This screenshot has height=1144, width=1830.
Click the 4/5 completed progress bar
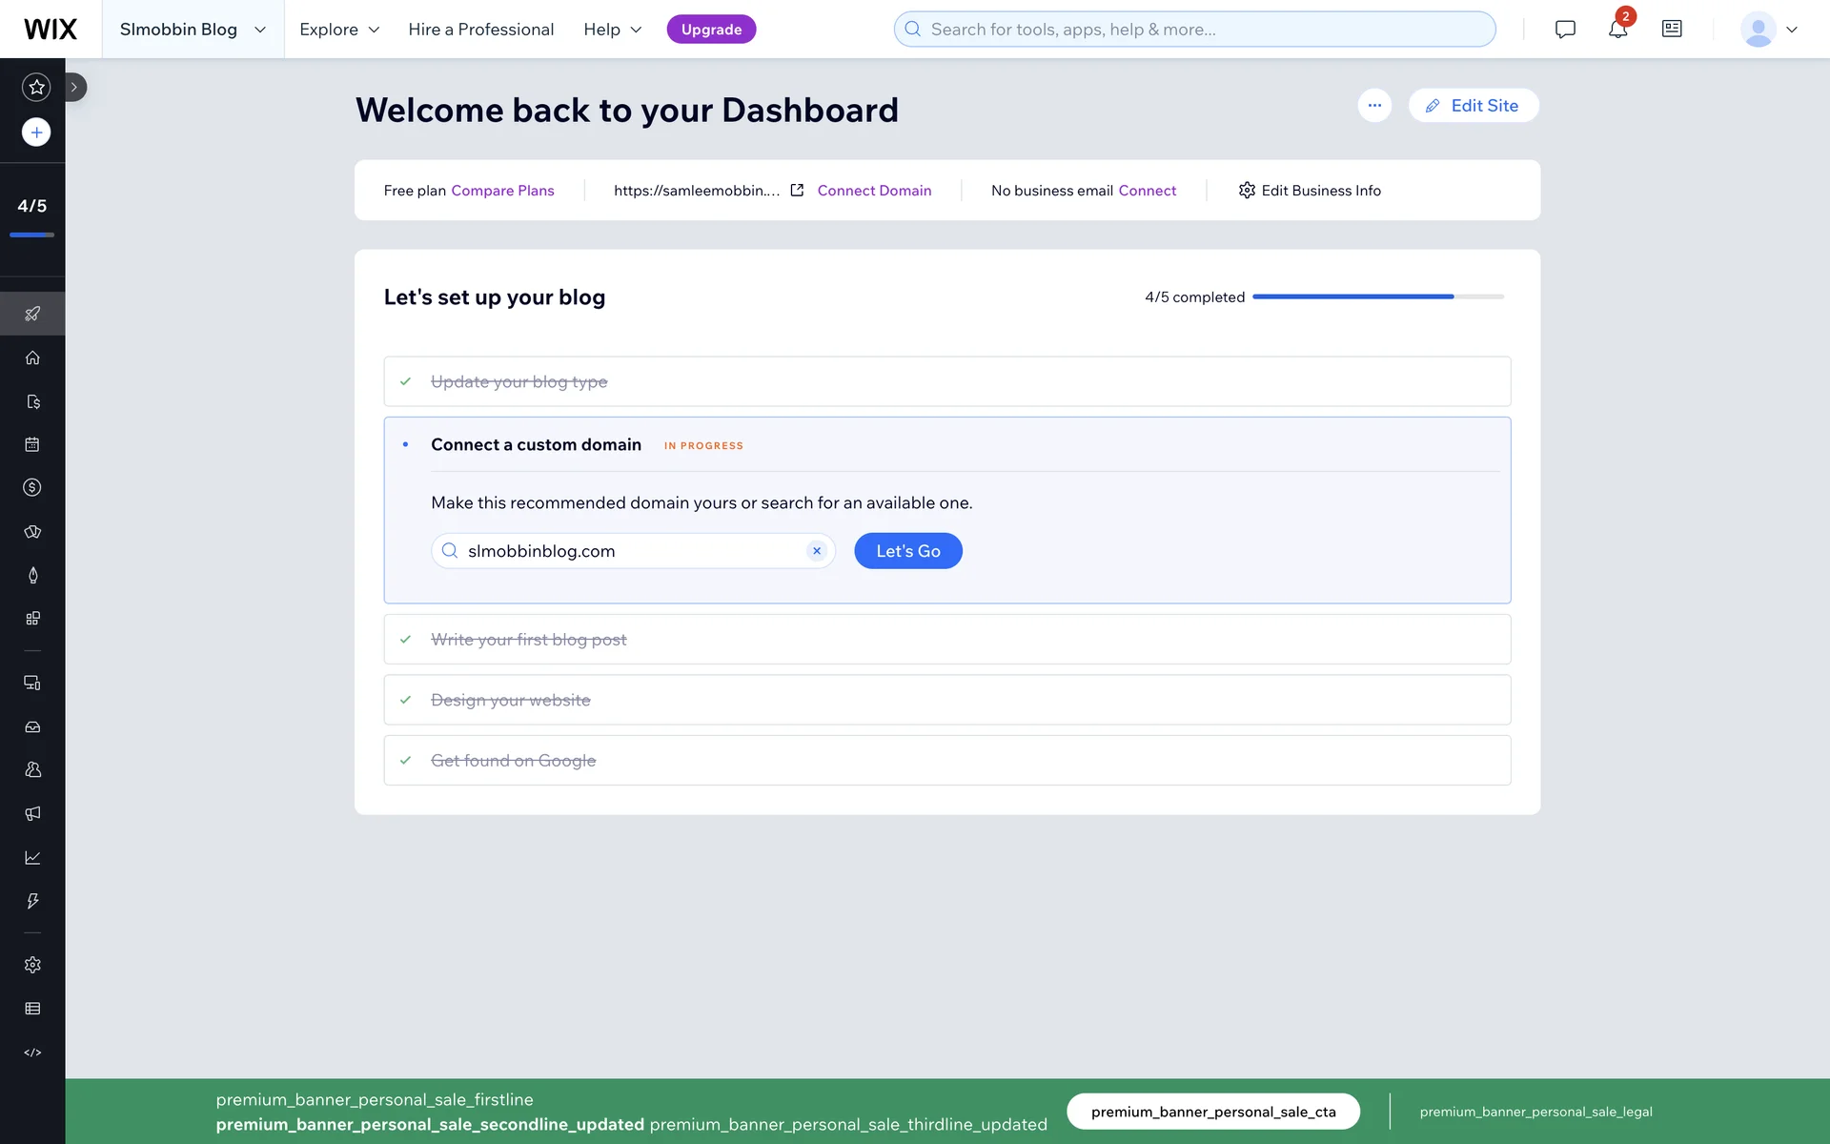(1377, 297)
